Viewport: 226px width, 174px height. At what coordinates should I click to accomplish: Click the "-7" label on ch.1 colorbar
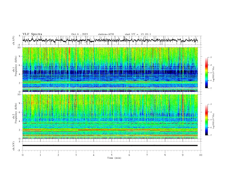click(x=211, y=88)
